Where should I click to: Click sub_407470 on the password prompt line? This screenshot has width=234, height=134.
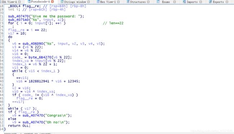tap(18, 16)
